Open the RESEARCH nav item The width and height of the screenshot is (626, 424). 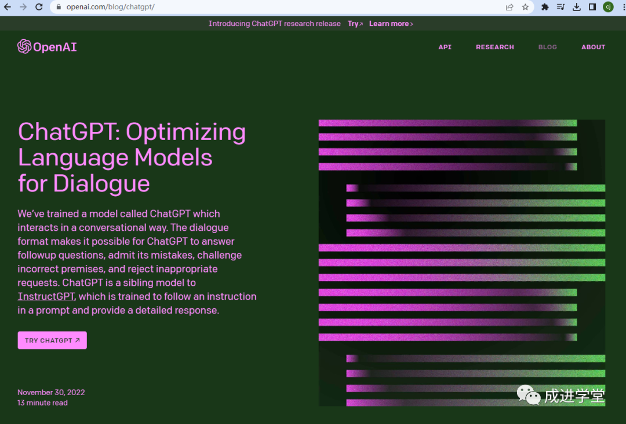494,47
